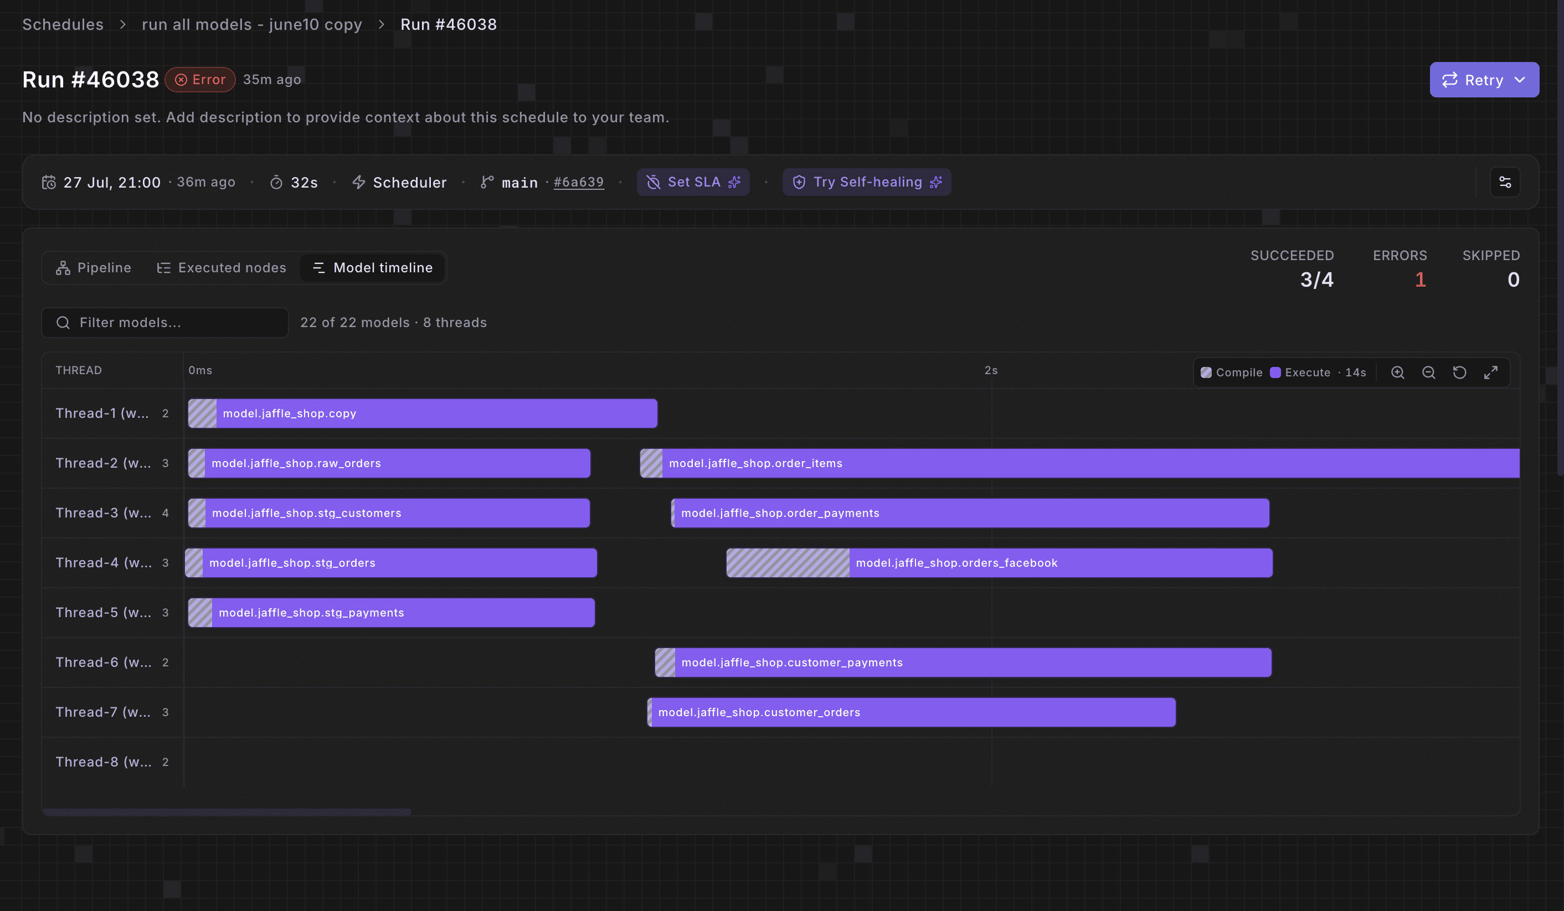This screenshot has height=911, width=1564.
Task: Switch to the Pipeline tab
Action: tap(94, 267)
